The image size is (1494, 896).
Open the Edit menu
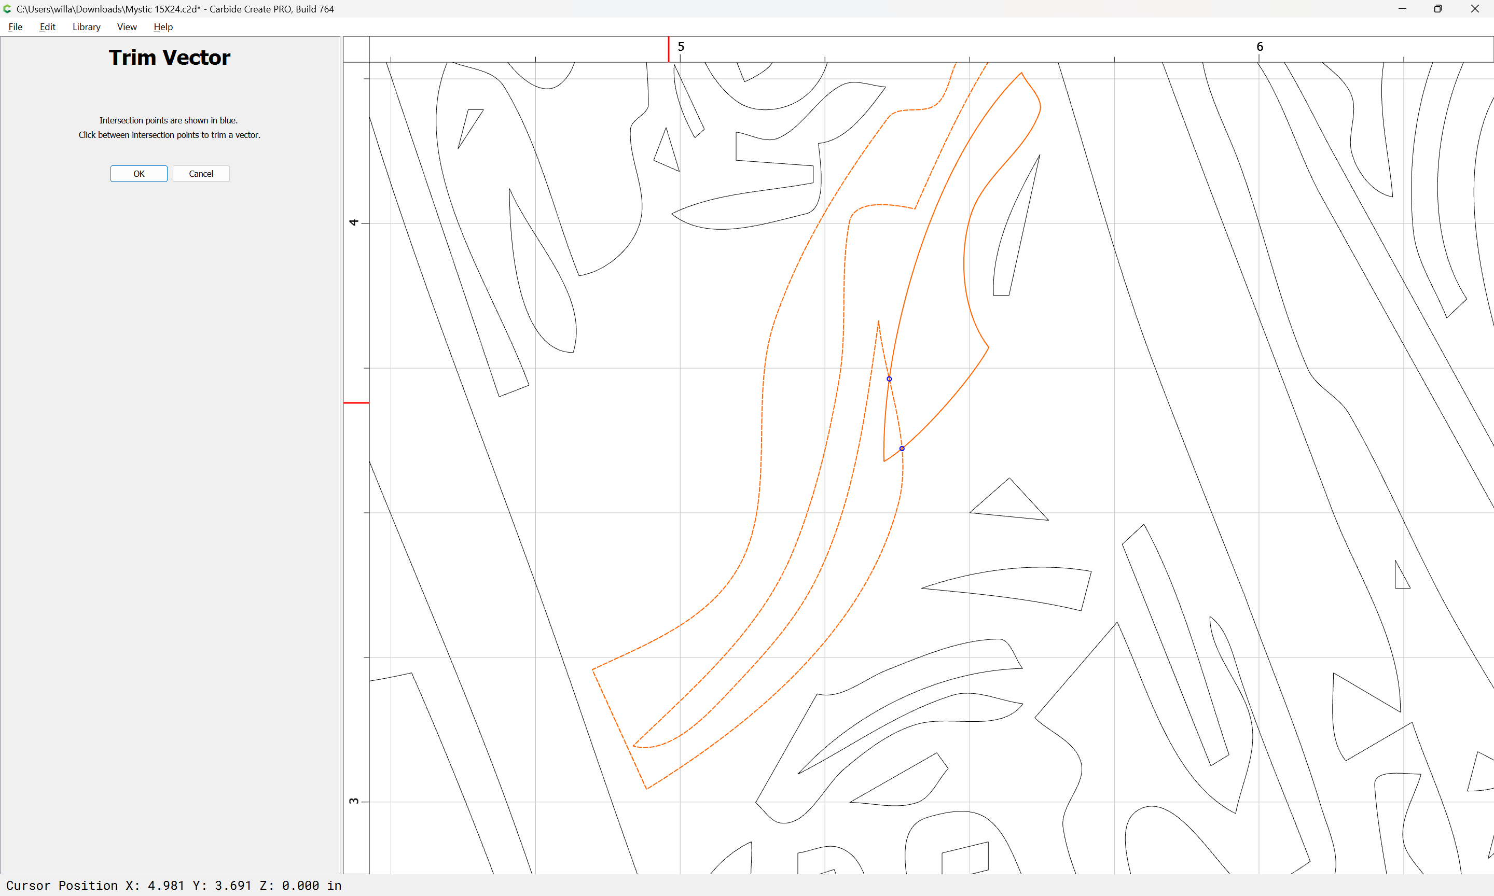47,26
